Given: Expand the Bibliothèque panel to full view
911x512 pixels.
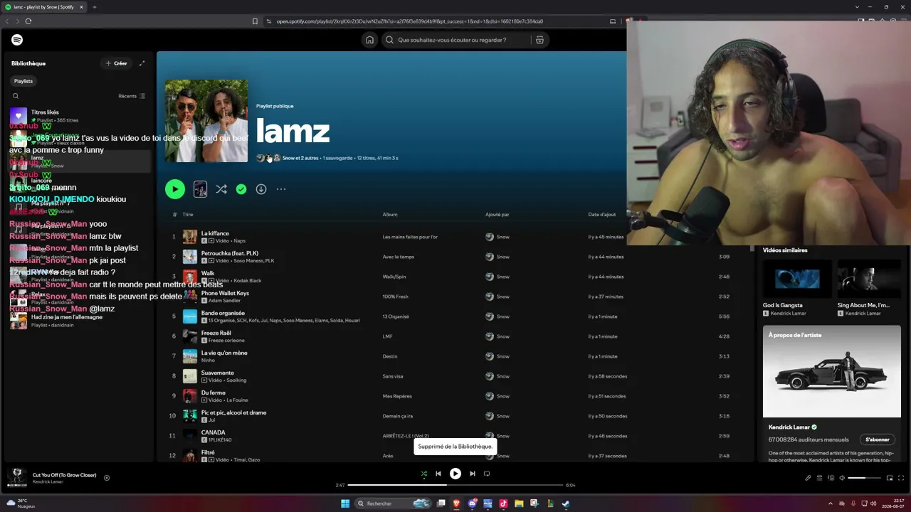Looking at the screenshot, I should point(142,63).
